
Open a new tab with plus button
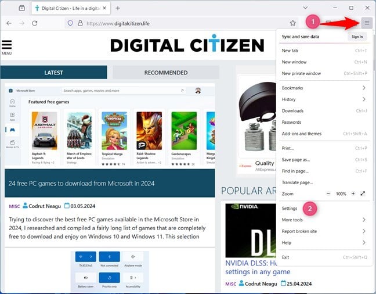(117, 8)
